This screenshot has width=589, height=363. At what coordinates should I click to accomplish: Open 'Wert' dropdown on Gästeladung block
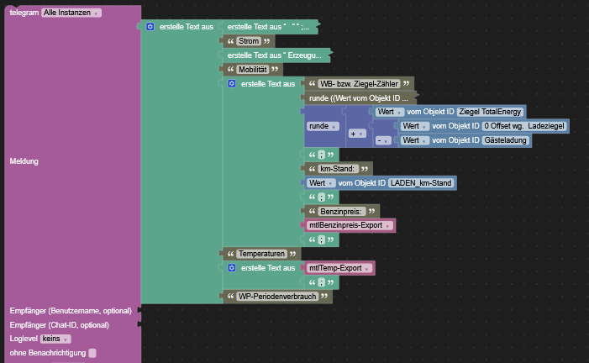(x=415, y=140)
